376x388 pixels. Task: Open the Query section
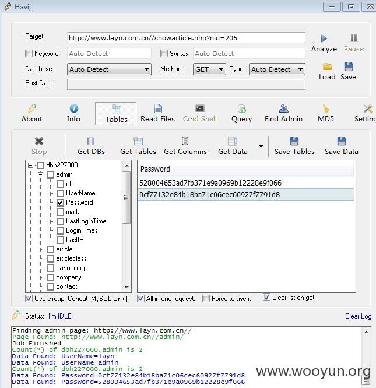point(241,114)
